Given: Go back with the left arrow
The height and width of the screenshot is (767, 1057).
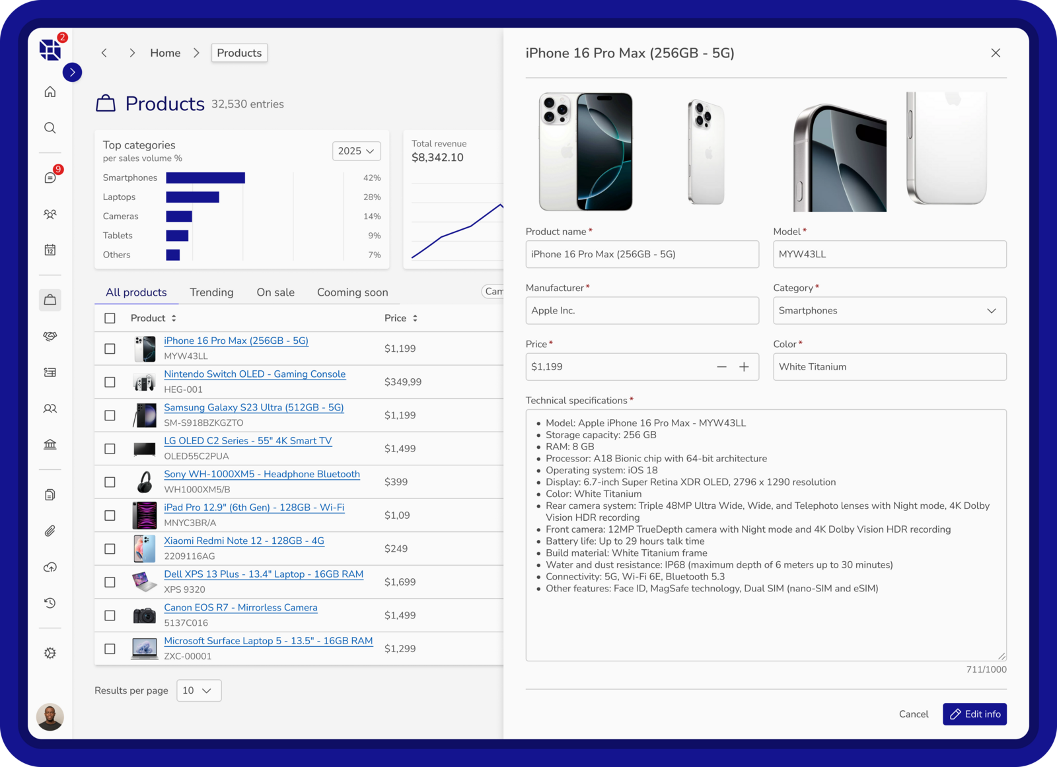Looking at the screenshot, I should point(104,53).
